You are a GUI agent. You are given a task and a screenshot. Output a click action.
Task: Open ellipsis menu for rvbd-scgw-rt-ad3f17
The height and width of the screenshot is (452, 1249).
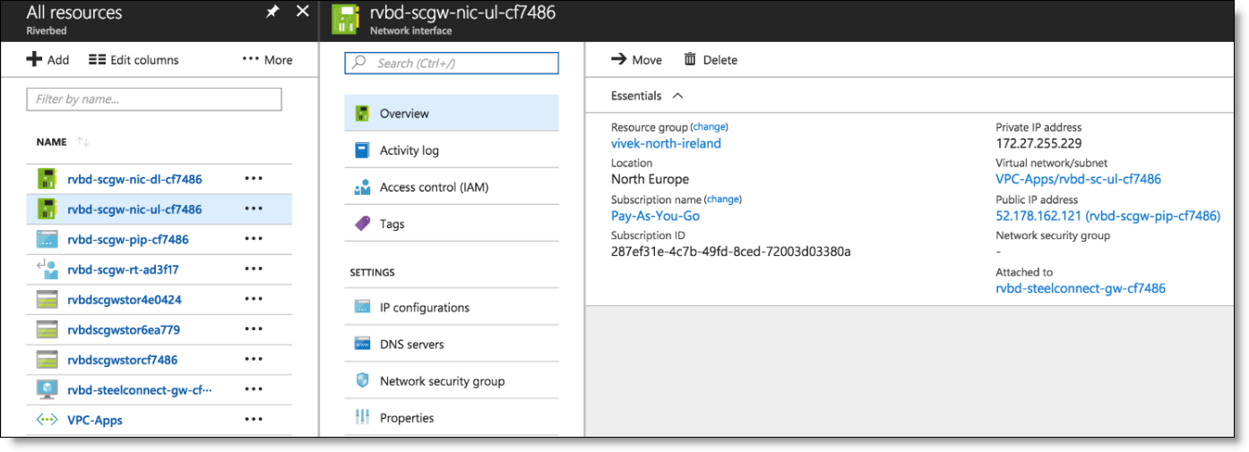254,269
